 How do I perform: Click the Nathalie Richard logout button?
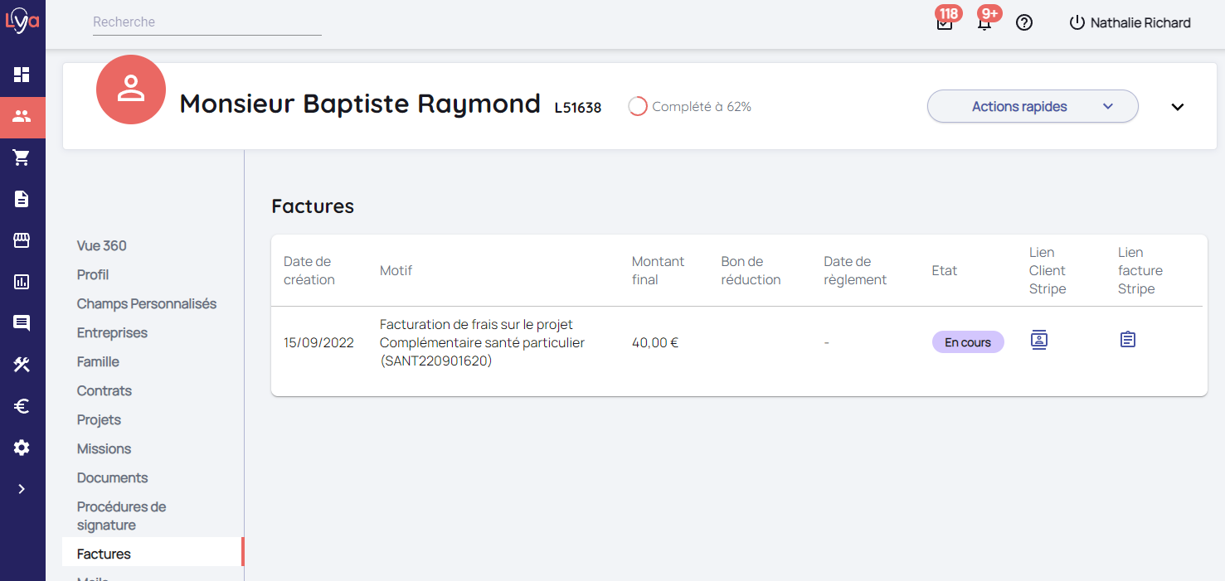(1130, 23)
